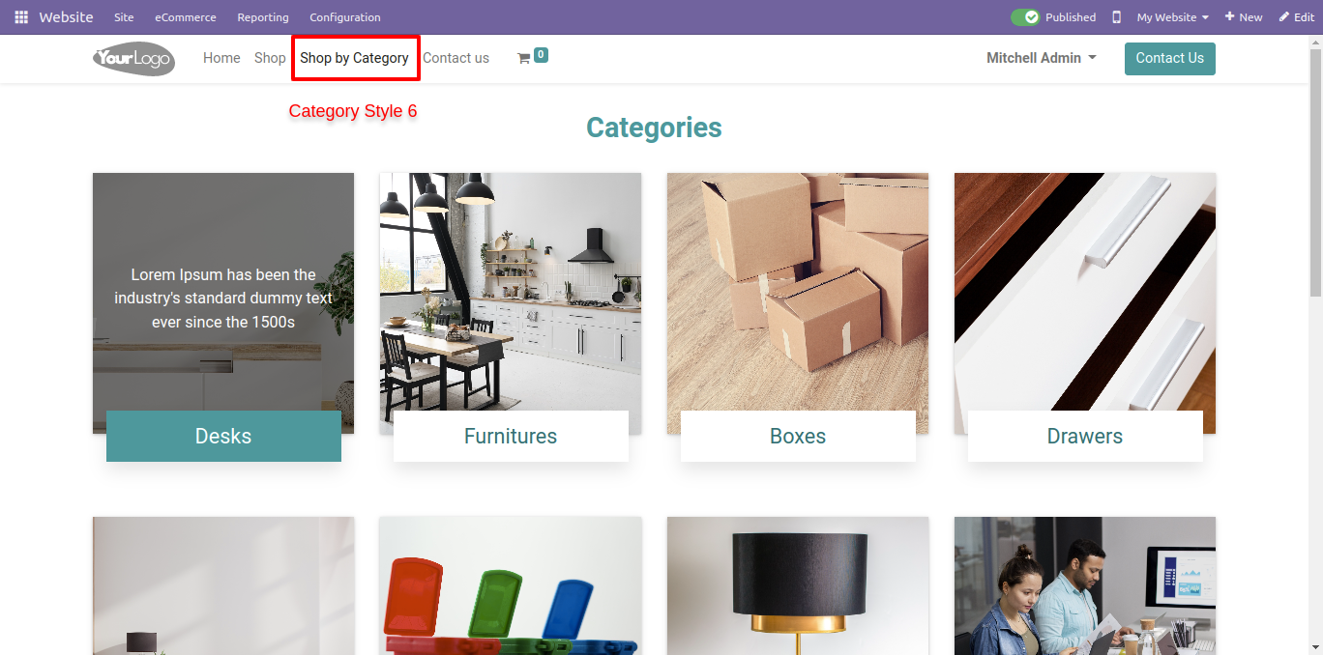Click the vertical page scrollbar
The image size is (1323, 655).
(x=1315, y=344)
